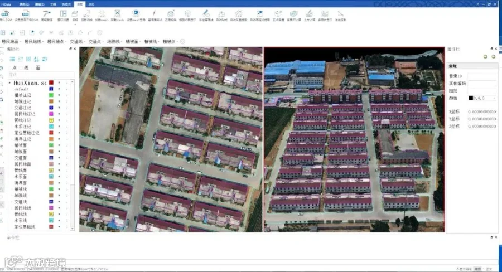
Task: Close the 编码栏 code panel
Action: pos(75,49)
